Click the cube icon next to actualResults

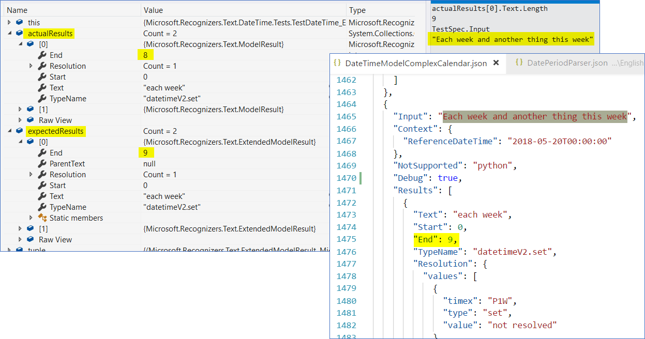pos(20,33)
